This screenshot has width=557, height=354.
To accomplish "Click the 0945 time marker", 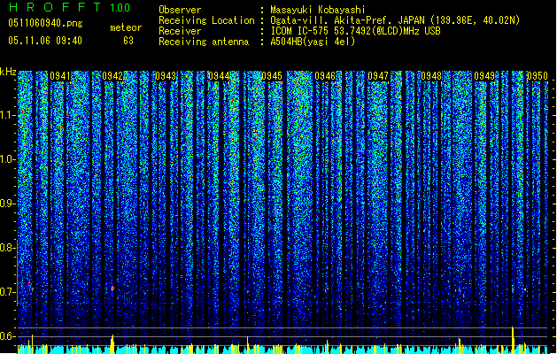I will [x=272, y=76].
